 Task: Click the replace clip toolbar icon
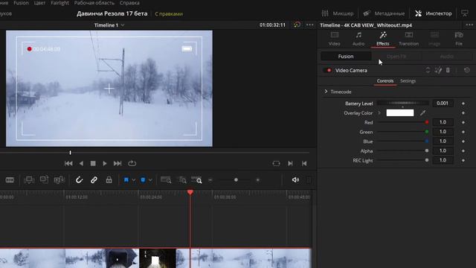[59, 180]
